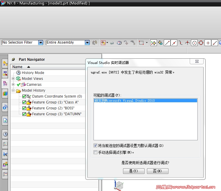The height and width of the screenshot is (191, 221).
Task: Open the rectangle selection mode dropdown arrow
Action: pos(147,43)
